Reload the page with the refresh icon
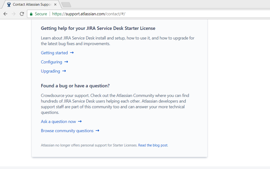 click(x=22, y=14)
